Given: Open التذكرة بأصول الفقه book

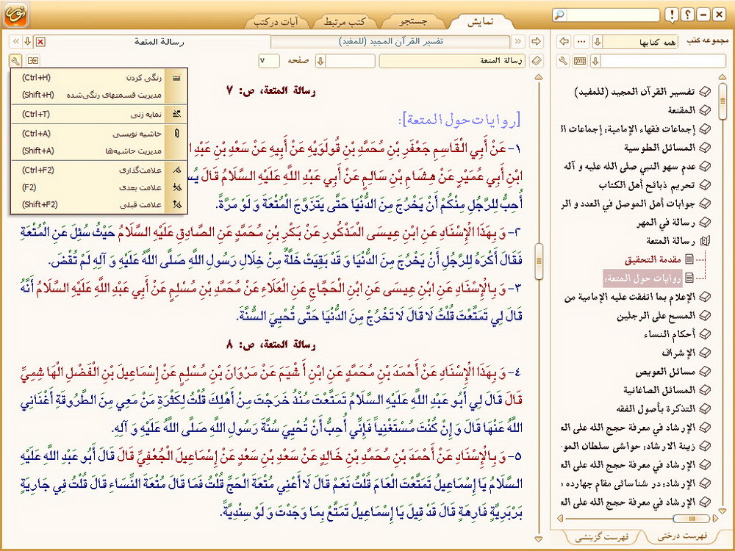Looking at the screenshot, I should click(x=656, y=409).
